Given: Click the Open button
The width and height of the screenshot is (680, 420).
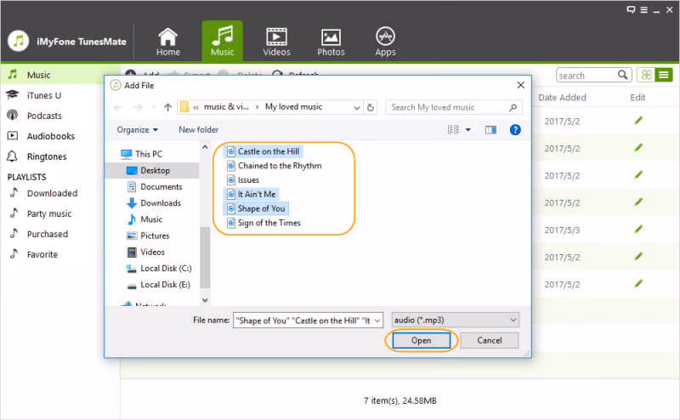Looking at the screenshot, I should (422, 340).
